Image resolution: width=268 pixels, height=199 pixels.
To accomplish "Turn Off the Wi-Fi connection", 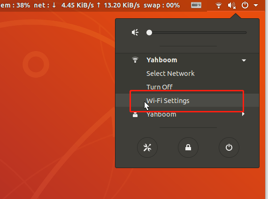I will pos(159,87).
